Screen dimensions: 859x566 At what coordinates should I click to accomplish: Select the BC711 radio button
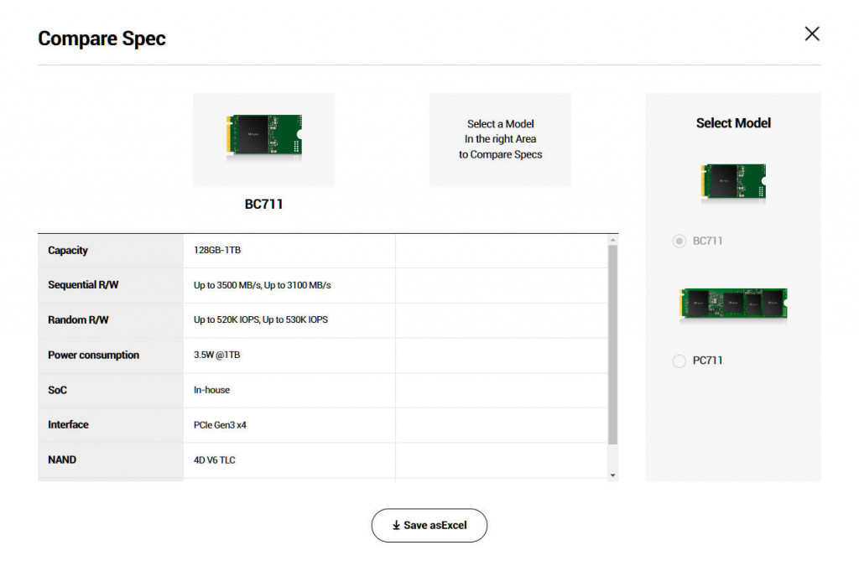[679, 241]
